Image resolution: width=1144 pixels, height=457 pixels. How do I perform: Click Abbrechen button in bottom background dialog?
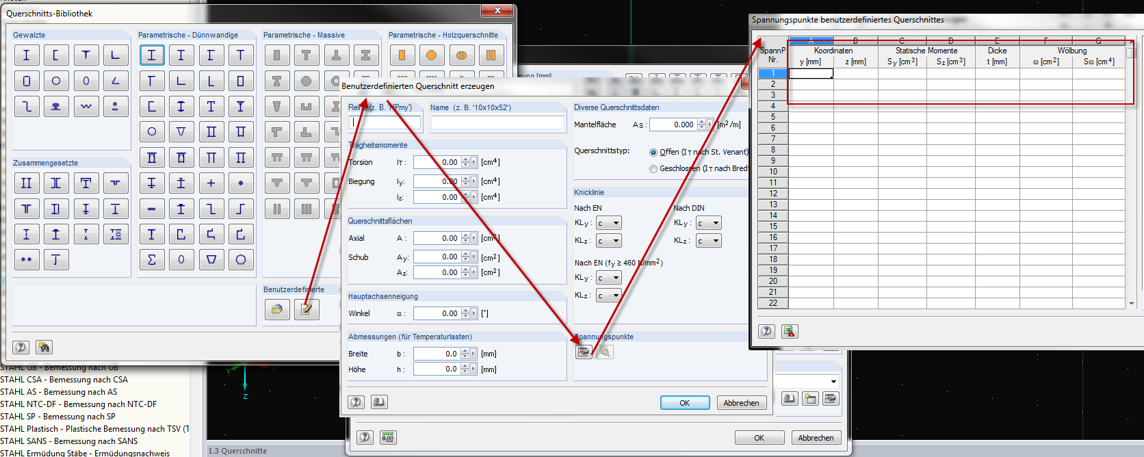816,438
